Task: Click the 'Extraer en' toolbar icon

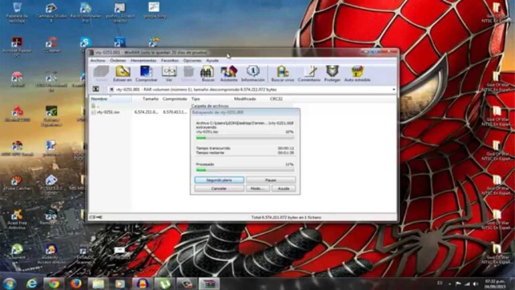Action: click(122, 73)
